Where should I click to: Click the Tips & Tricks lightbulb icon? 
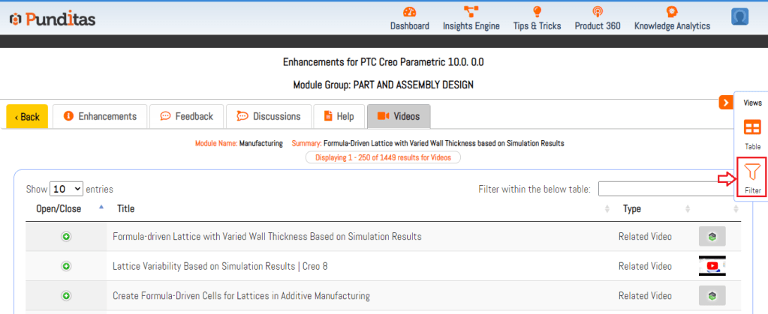(x=537, y=12)
